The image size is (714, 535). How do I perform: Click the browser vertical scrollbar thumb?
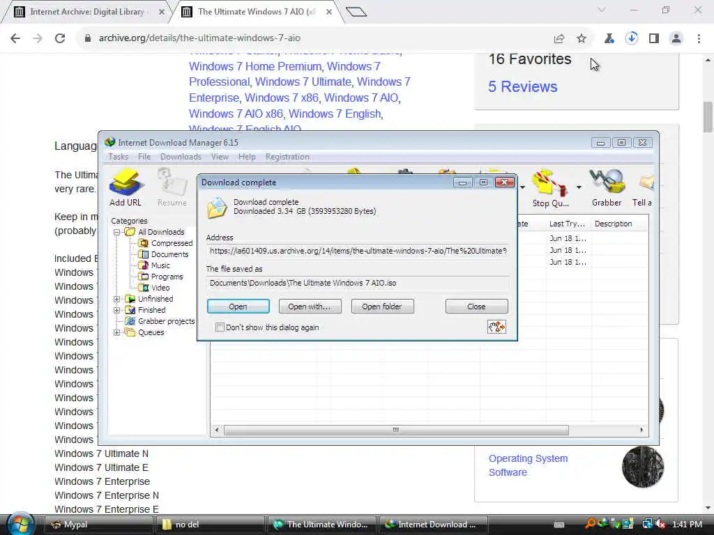point(708,116)
